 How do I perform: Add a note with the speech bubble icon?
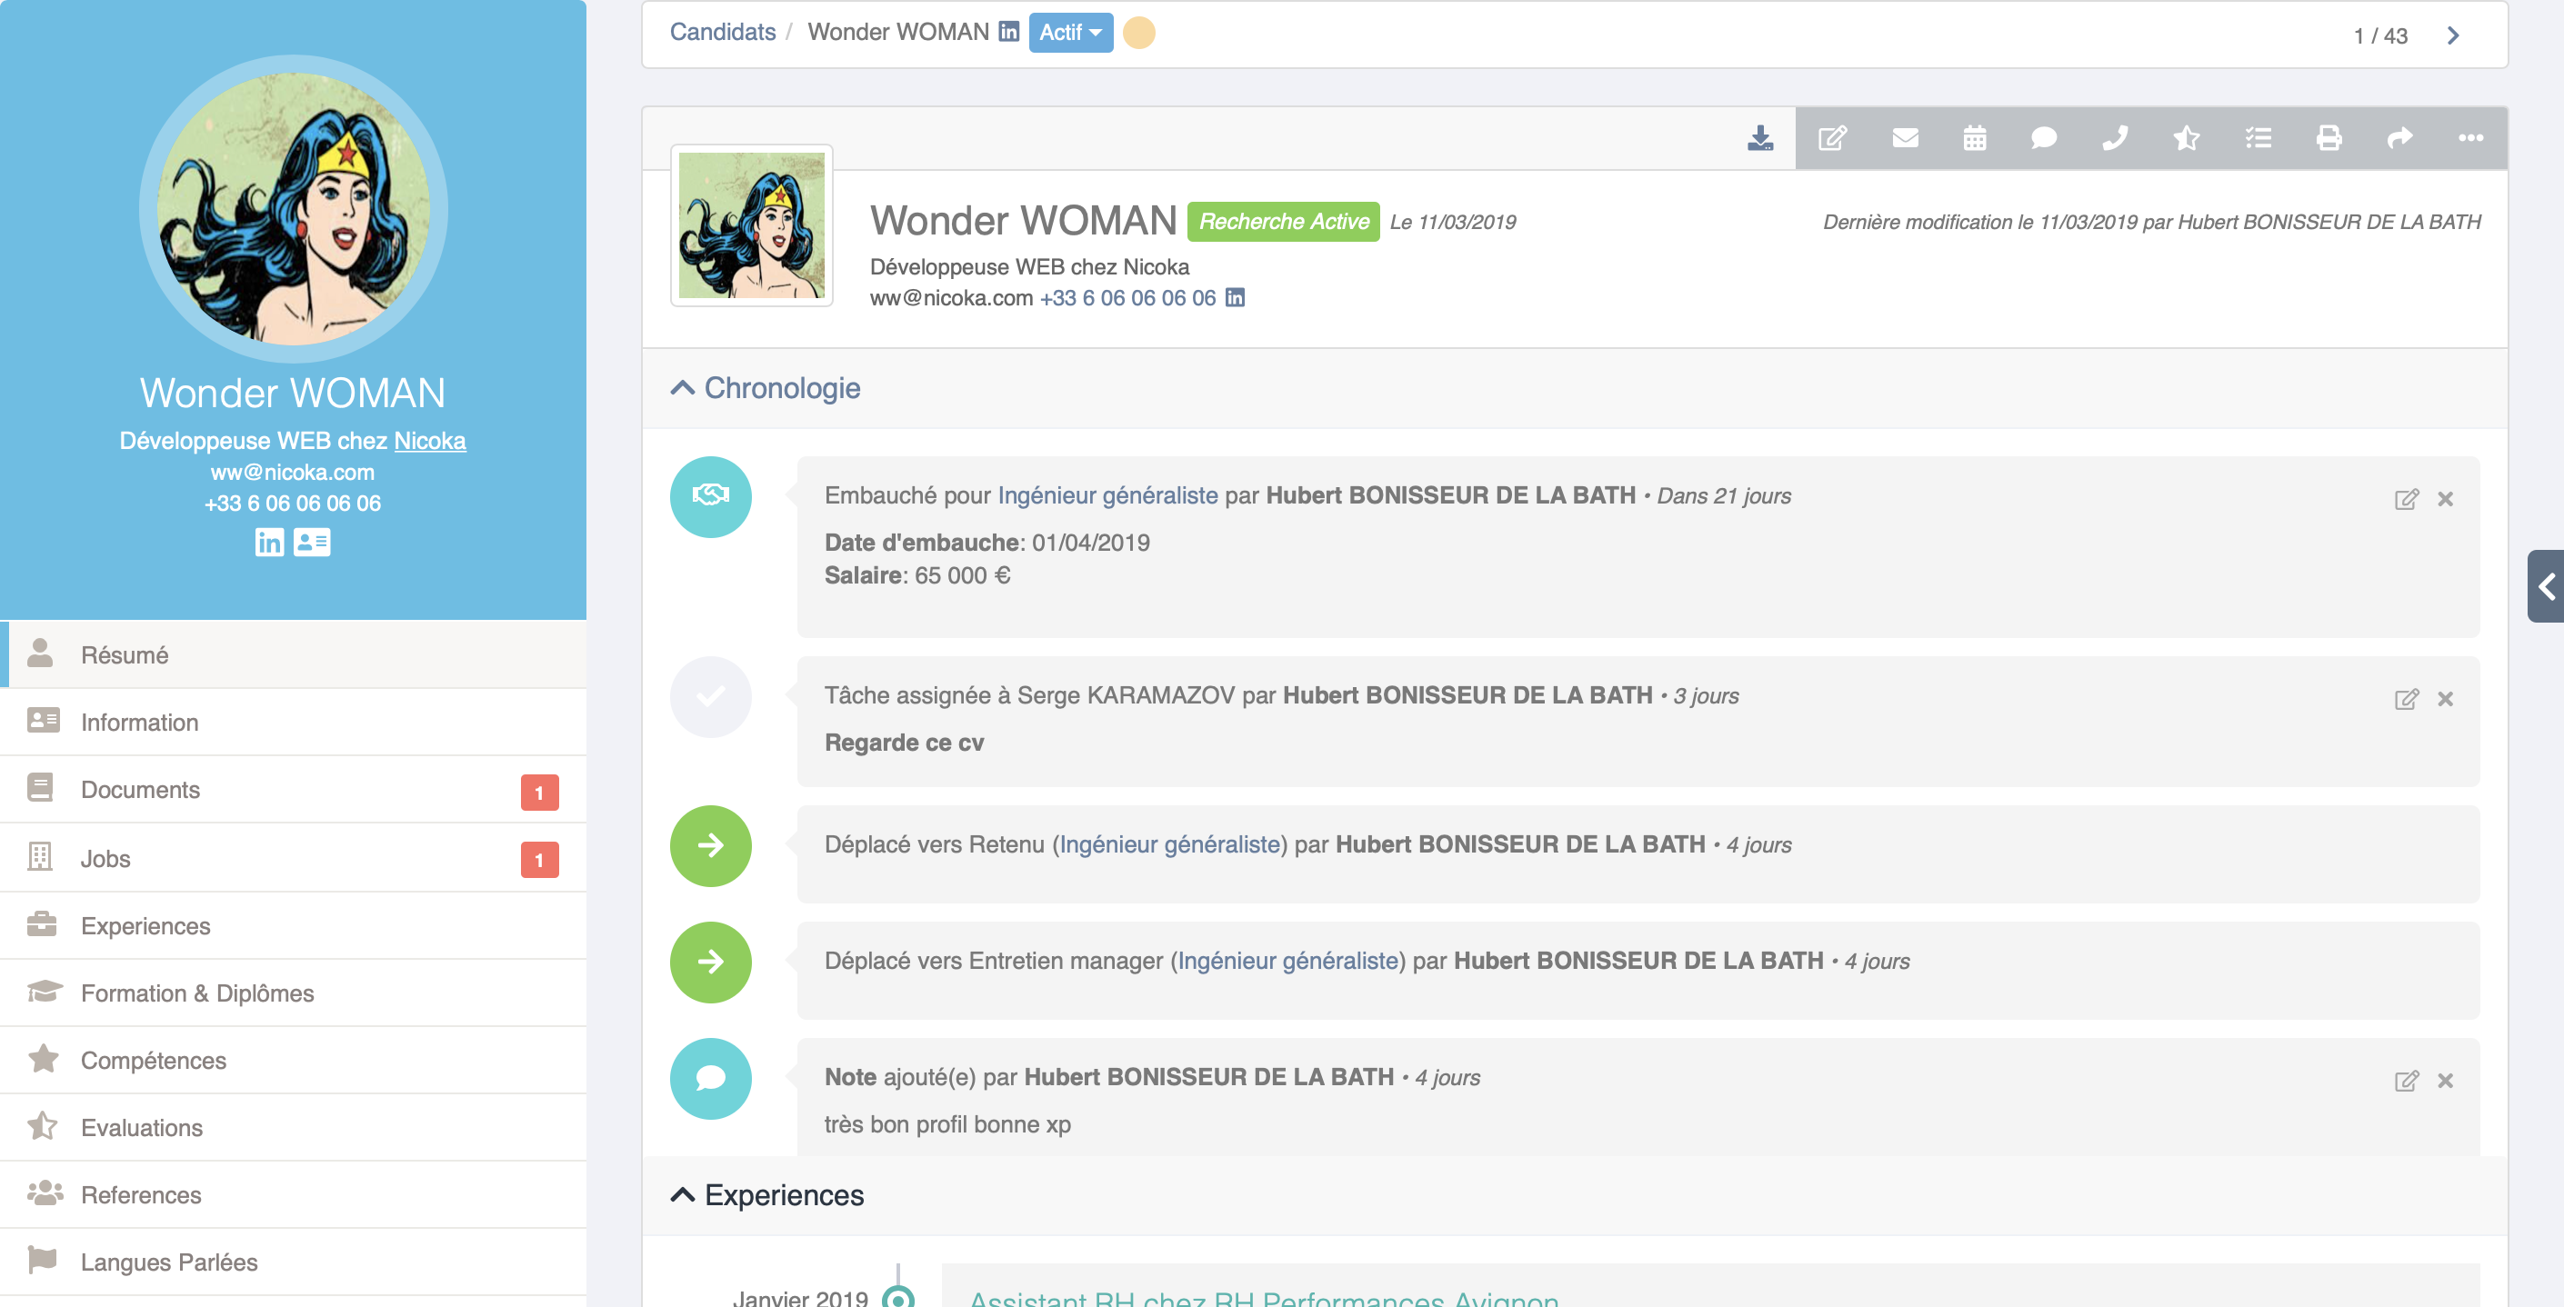point(2043,138)
